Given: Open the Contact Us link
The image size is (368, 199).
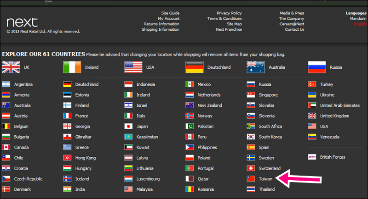Looking at the screenshot, I should click(x=294, y=29).
